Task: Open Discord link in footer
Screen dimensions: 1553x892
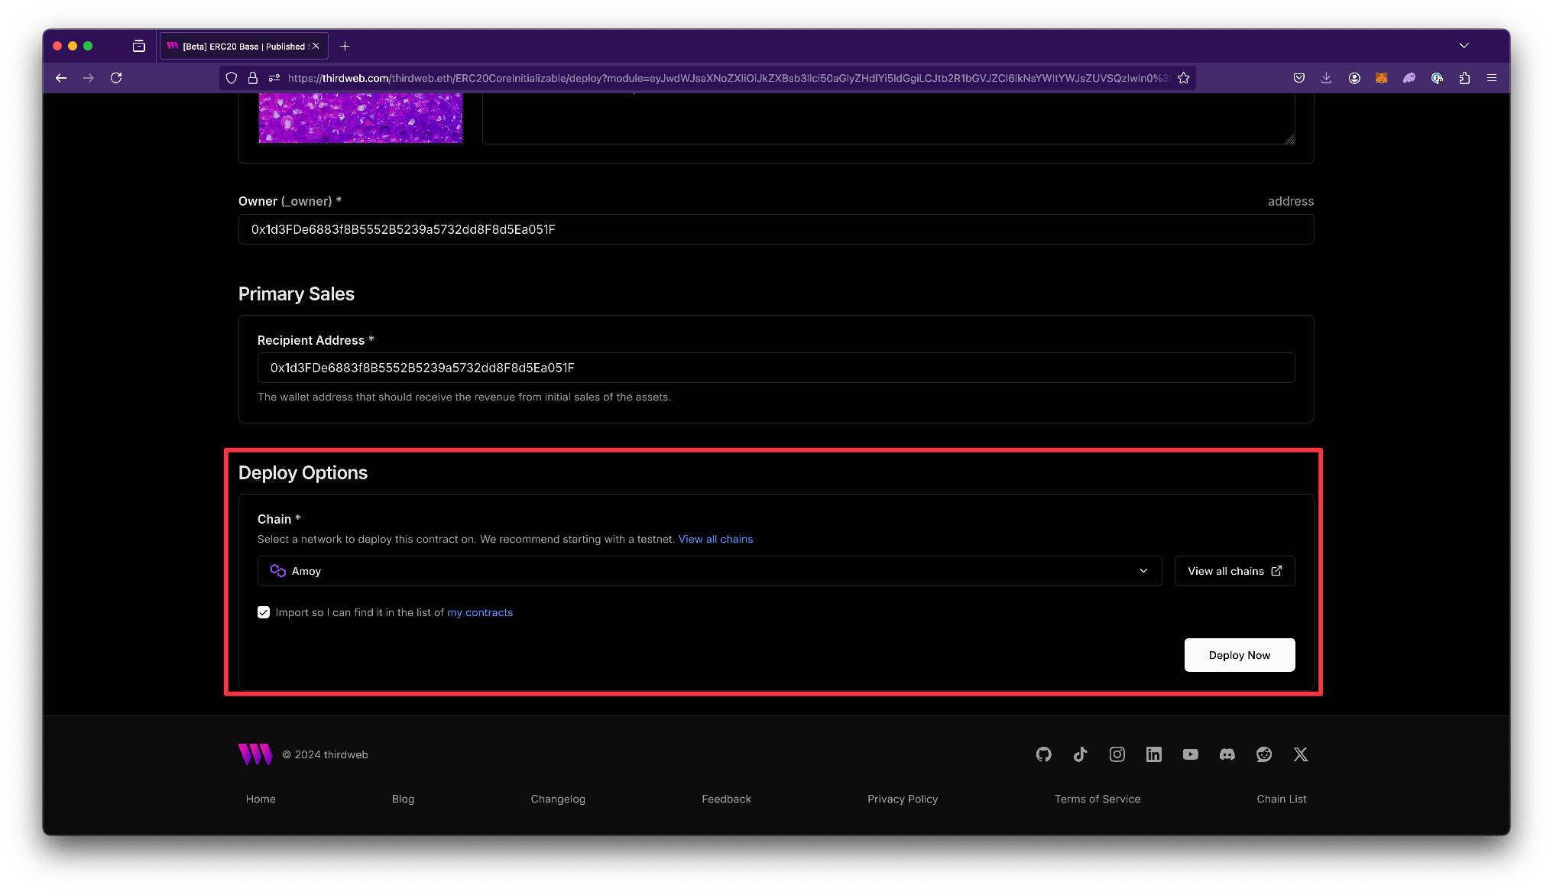Action: point(1227,754)
